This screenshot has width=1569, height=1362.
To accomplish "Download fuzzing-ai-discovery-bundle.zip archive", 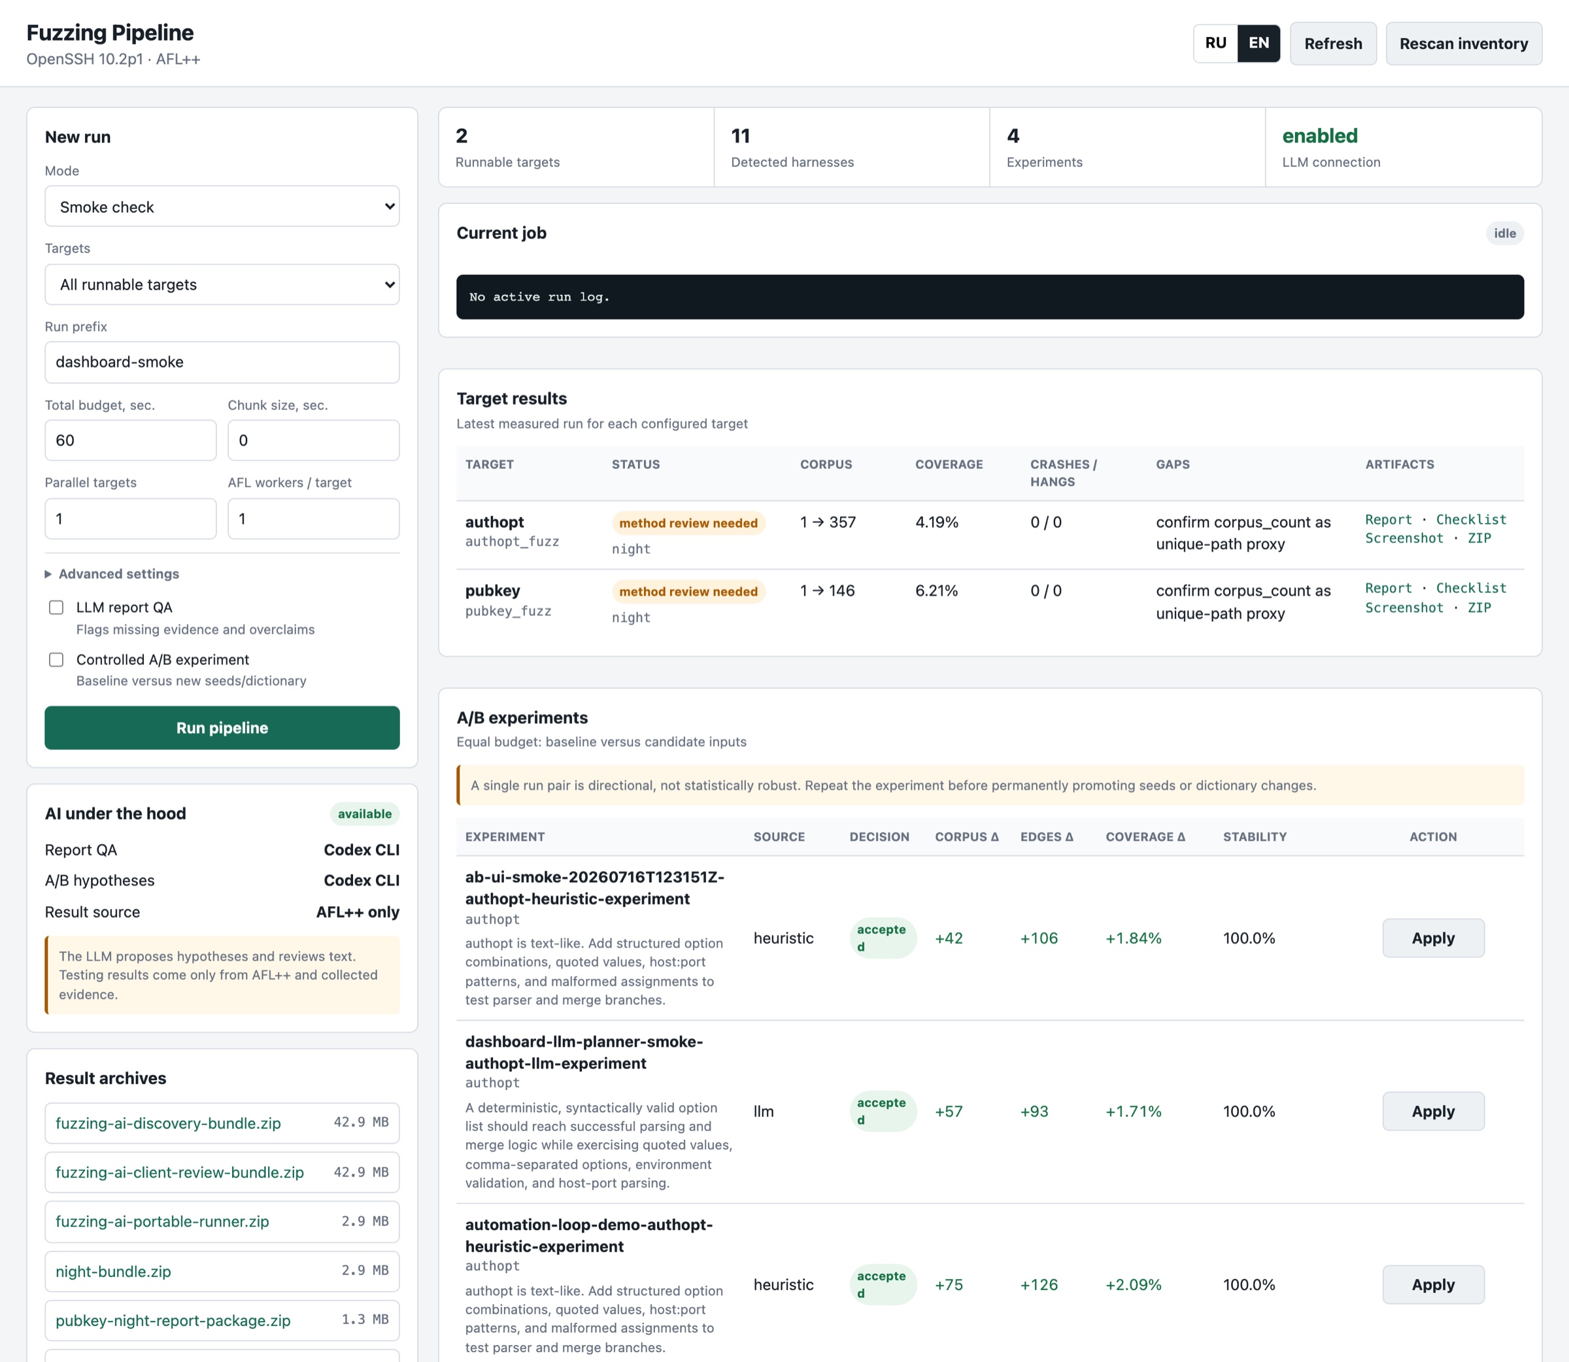I will (222, 1123).
